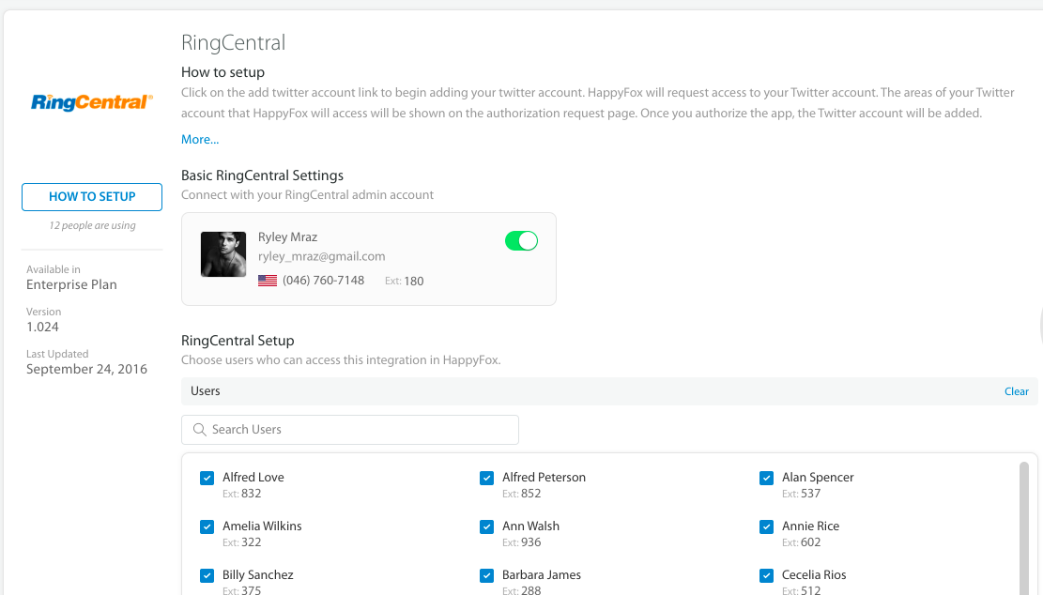Click Ryley Mraz's profile photo
Image resolution: width=1043 pixels, height=595 pixels.
223,254
